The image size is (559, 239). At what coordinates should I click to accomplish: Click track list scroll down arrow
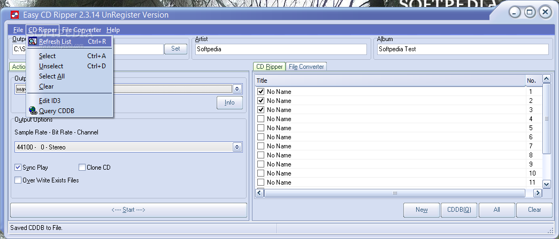(547, 184)
